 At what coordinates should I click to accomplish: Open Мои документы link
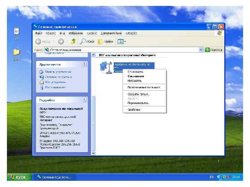(56, 82)
